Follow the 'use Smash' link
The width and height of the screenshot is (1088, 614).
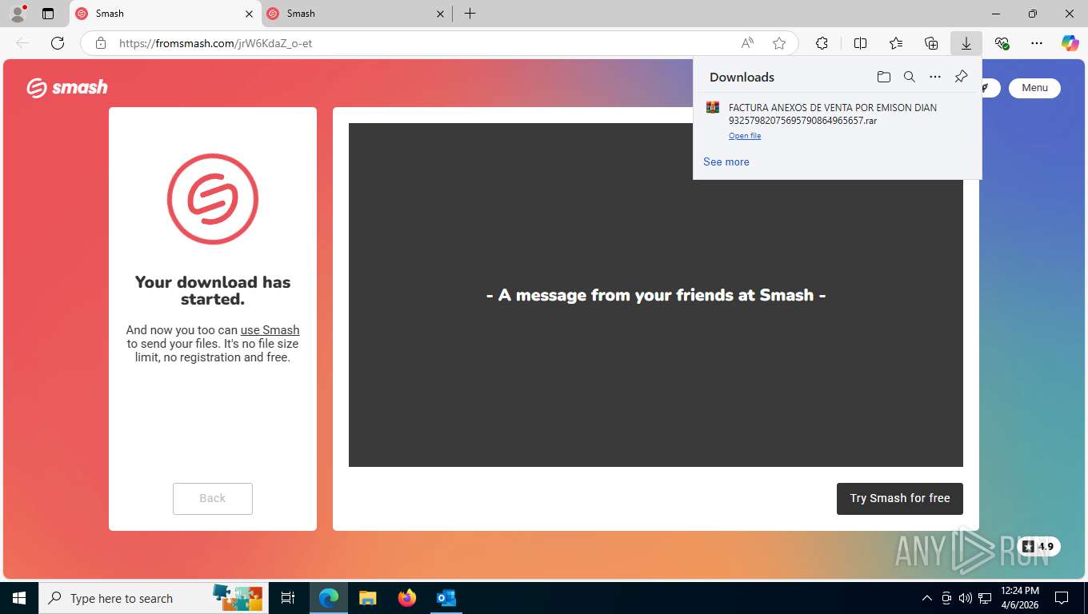click(x=270, y=329)
